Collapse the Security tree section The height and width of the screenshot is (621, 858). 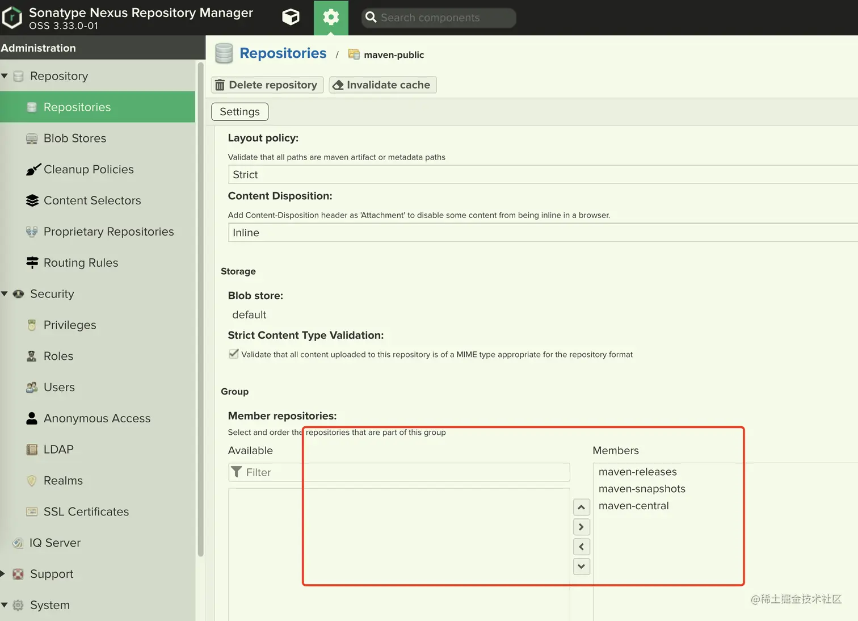(x=5, y=294)
